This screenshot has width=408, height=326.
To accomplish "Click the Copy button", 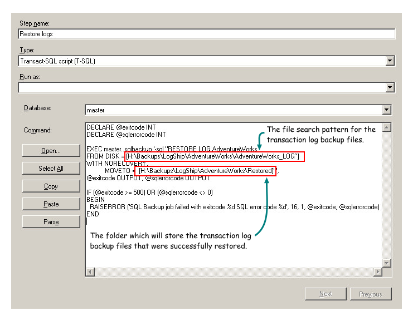I will [x=51, y=186].
